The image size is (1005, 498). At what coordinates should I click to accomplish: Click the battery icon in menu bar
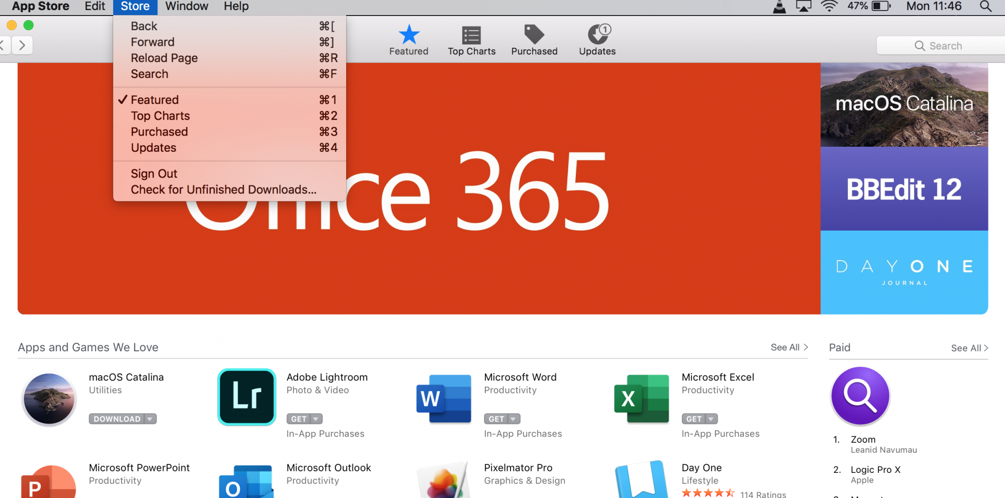881,7
